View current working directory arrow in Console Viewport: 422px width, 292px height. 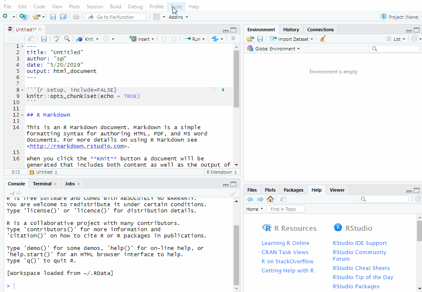(x=19, y=193)
